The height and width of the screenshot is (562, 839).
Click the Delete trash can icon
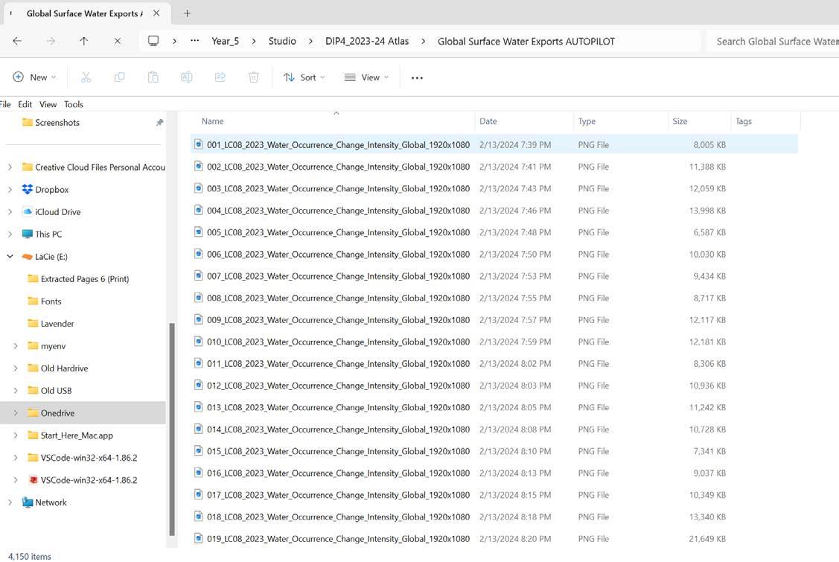[x=254, y=77]
